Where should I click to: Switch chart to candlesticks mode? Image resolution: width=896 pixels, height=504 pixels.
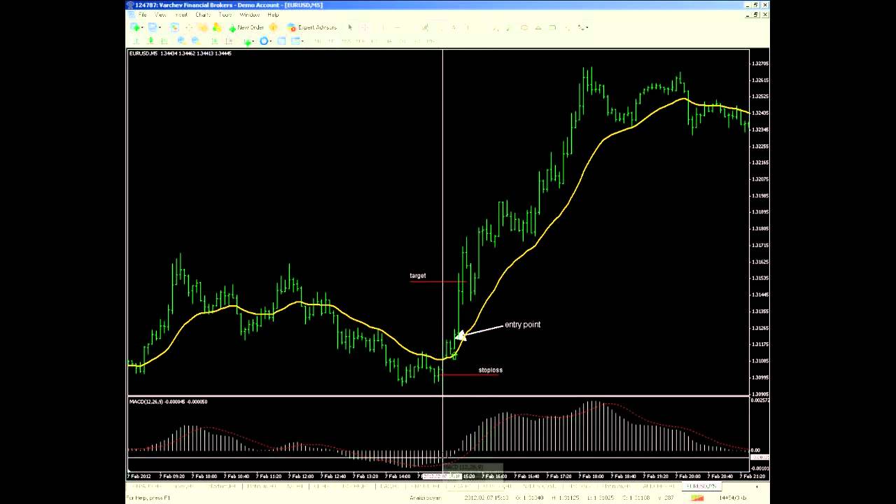pyautogui.click(x=150, y=41)
